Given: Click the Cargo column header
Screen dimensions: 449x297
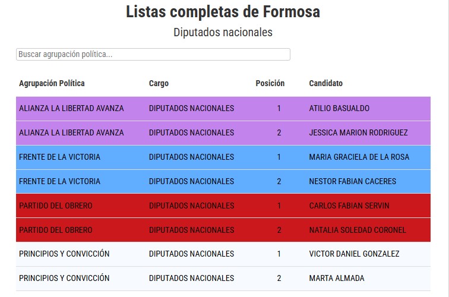Looking at the screenshot, I should tap(159, 83).
